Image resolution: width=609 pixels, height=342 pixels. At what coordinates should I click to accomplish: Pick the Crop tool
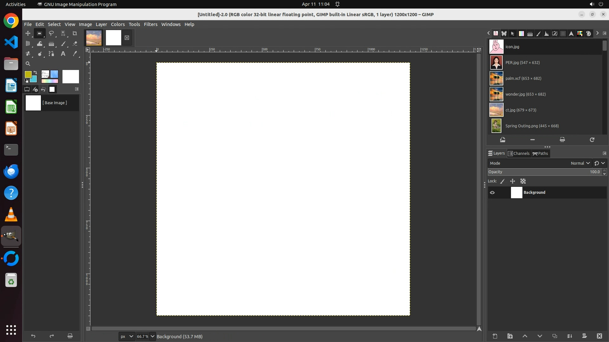click(75, 34)
